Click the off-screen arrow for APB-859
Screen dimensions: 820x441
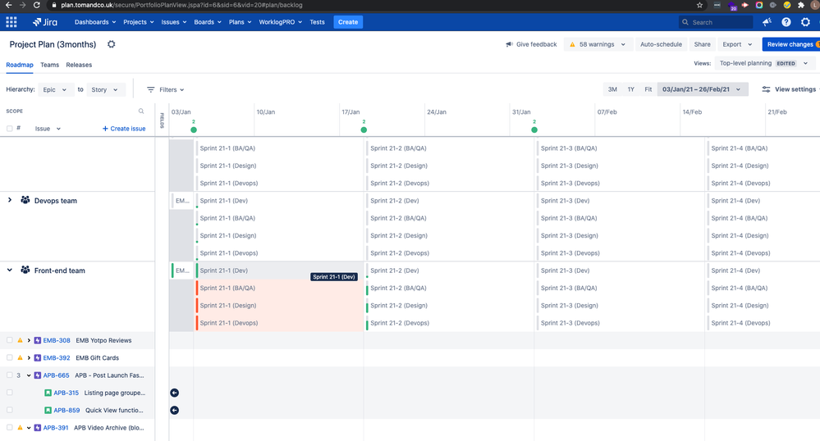click(x=175, y=410)
